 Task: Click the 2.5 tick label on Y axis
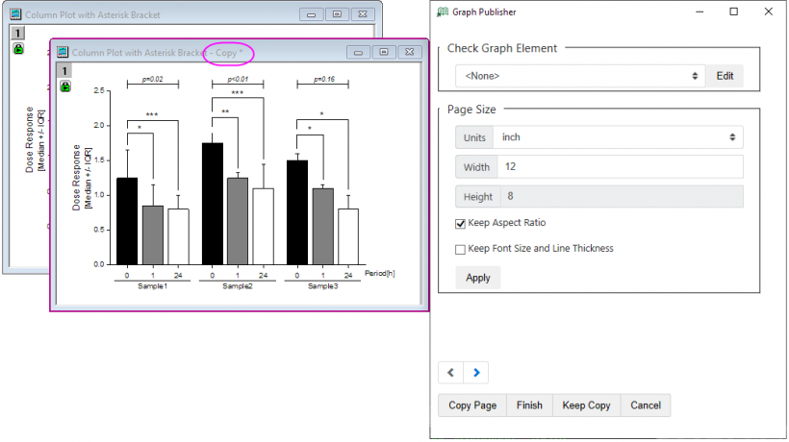tap(99, 91)
